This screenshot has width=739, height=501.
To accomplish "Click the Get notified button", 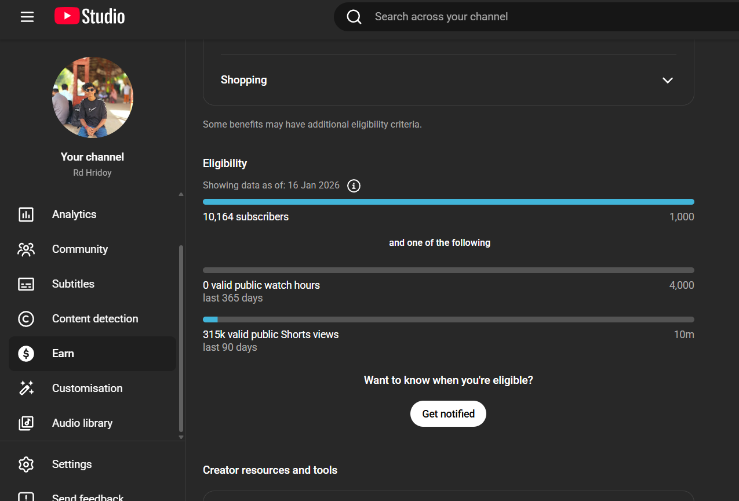I will (448, 413).
